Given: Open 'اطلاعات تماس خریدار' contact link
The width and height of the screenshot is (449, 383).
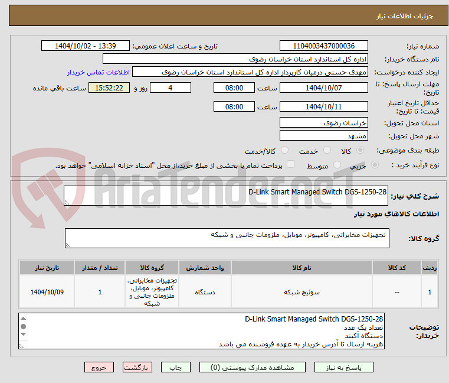Looking at the screenshot, I should [98, 72].
